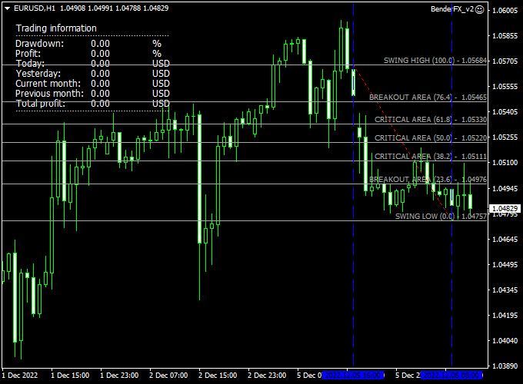This screenshot has width=523, height=384.
Task: Click the chart shift triangle beside EURUSD,H1
Action: (x=8, y=8)
